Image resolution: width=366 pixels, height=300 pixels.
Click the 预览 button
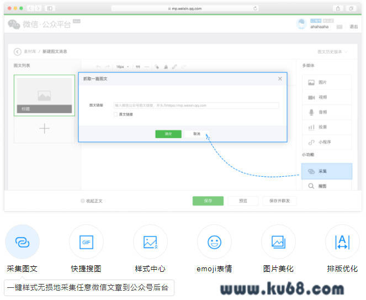pyautogui.click(x=243, y=201)
